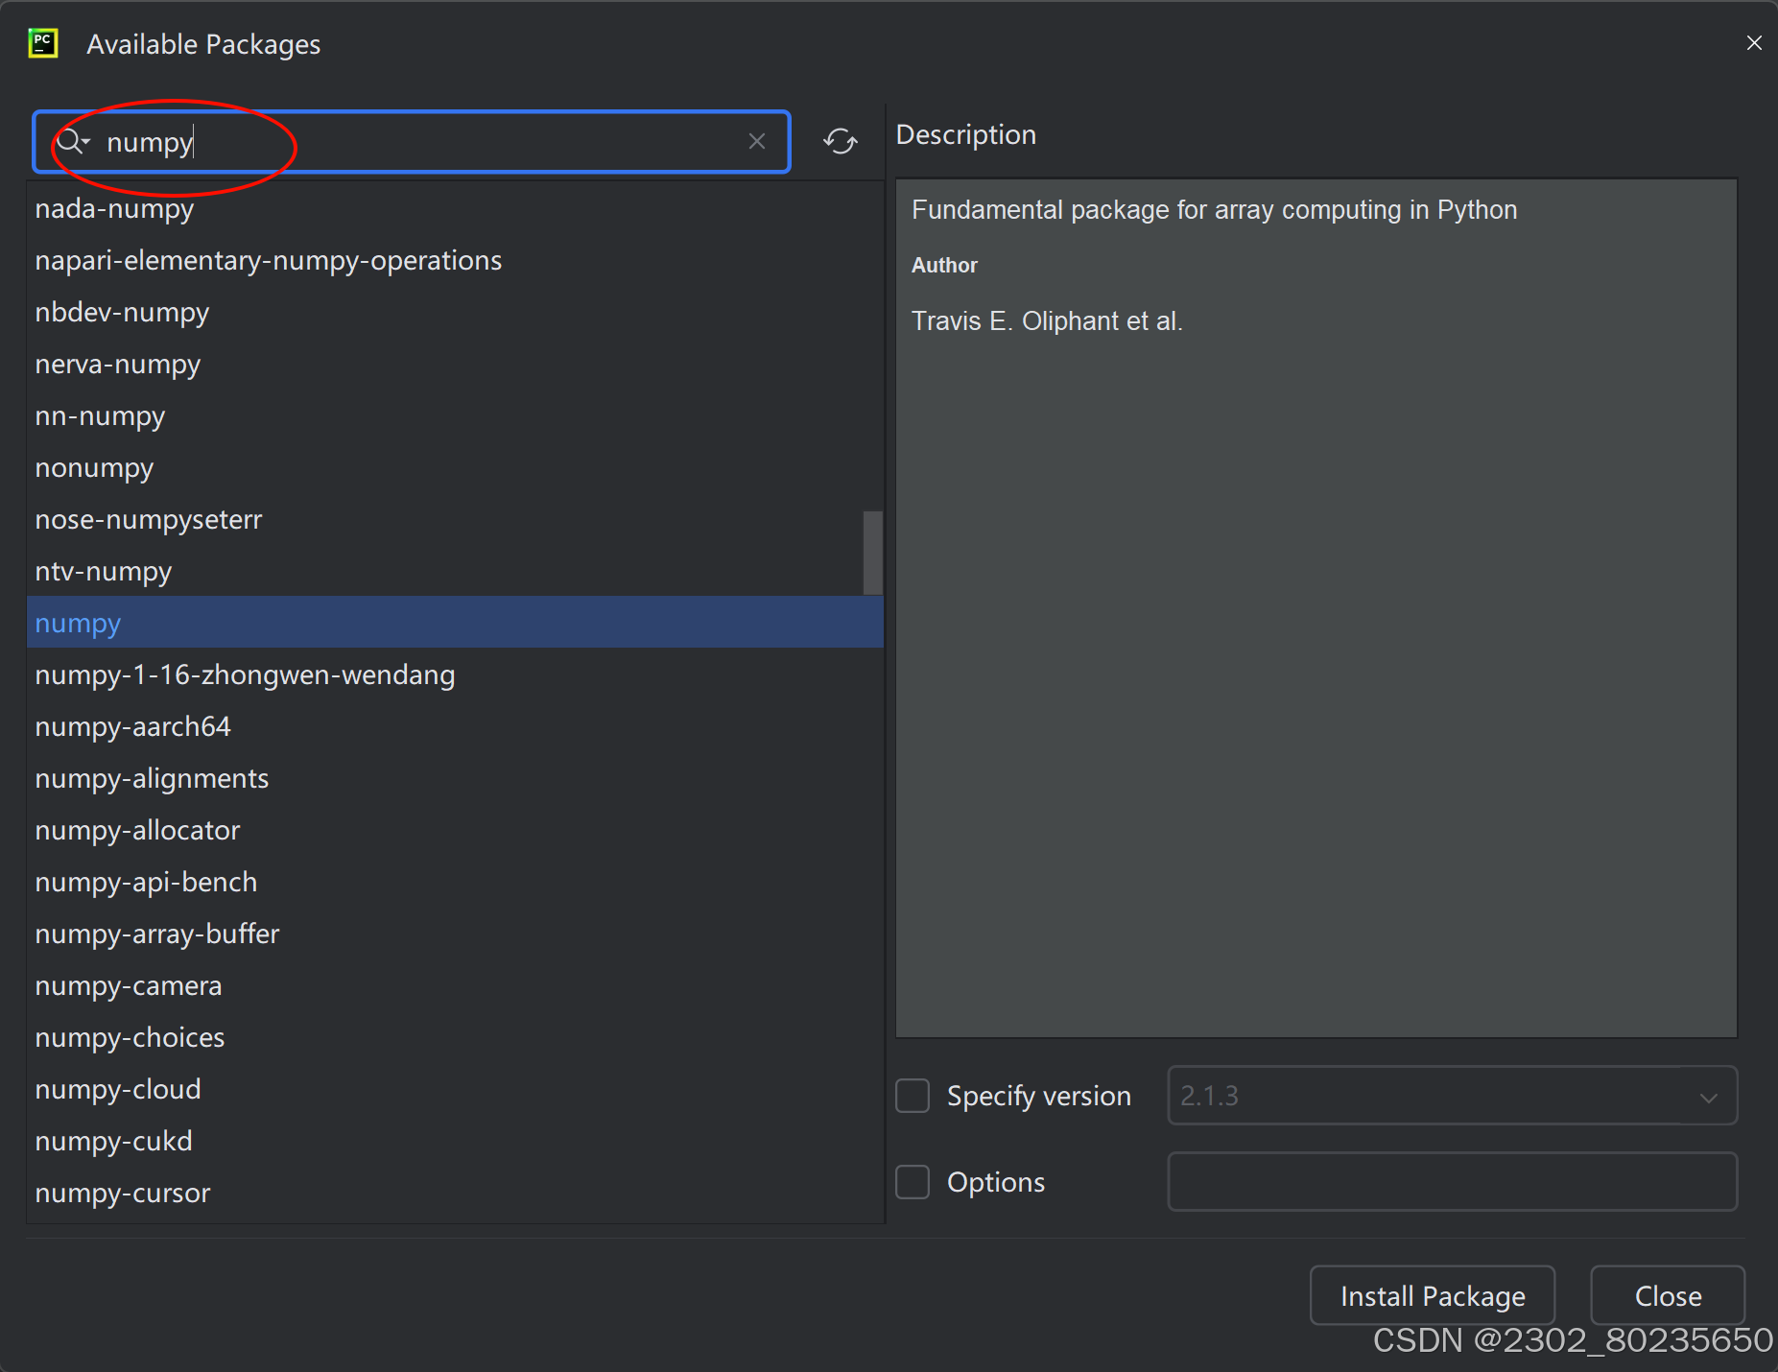The width and height of the screenshot is (1778, 1372).
Task: Select numpy-cukd package
Action: 455,1141
